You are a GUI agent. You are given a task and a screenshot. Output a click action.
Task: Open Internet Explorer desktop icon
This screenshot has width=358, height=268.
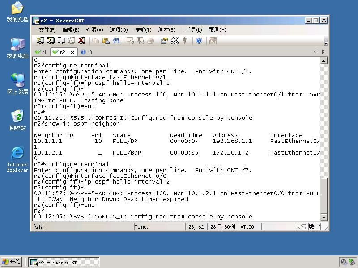17,159
